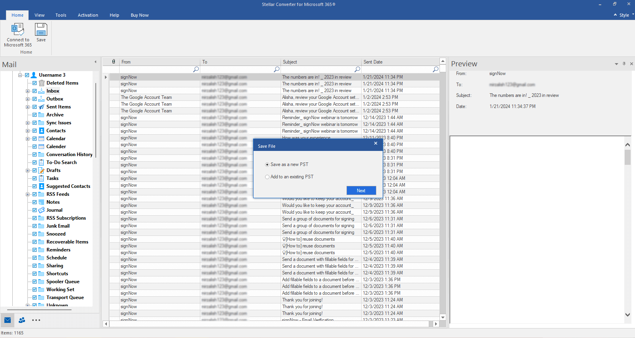Screen dimensions: 635x338
Task: Open the View tab
Action: [39, 15]
